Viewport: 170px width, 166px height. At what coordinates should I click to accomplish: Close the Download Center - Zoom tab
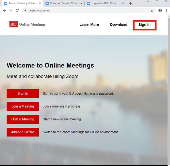(82, 3)
